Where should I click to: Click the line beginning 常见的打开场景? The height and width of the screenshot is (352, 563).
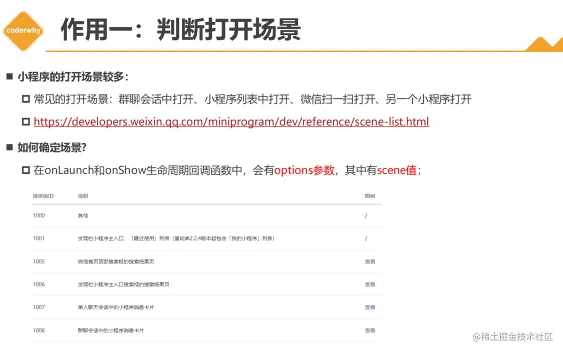coord(252,99)
